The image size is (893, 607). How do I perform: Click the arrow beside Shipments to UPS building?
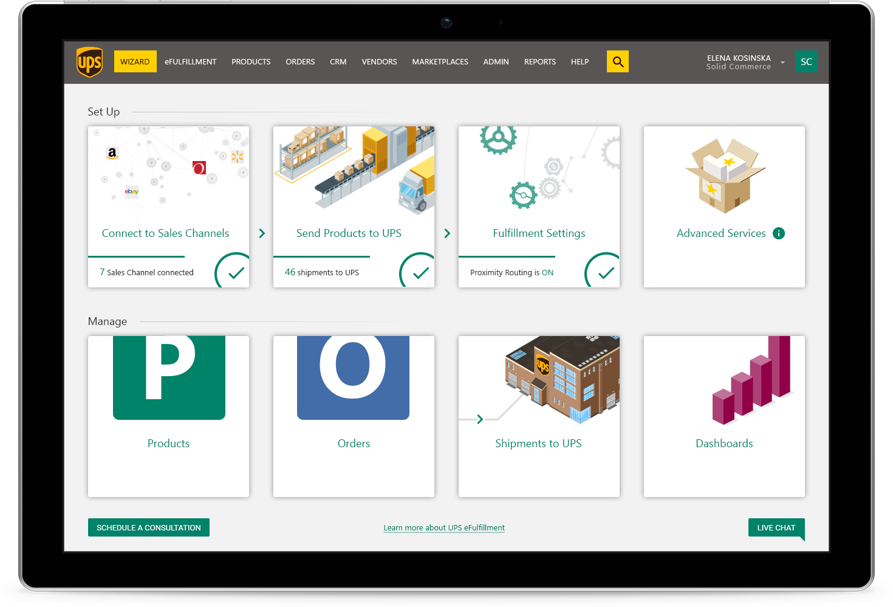[x=480, y=419]
